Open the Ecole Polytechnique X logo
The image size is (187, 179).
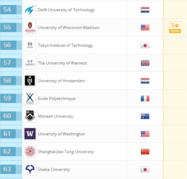click(30, 98)
